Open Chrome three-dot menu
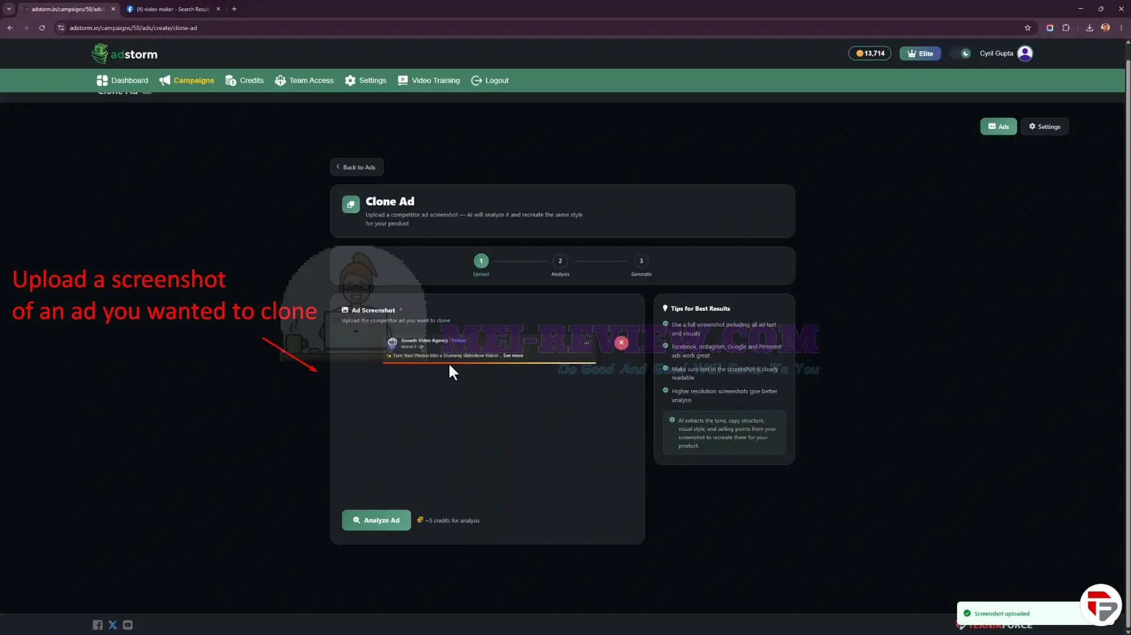This screenshot has width=1131, height=635. click(x=1121, y=28)
